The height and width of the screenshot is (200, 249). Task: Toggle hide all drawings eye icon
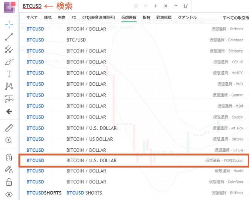pos(9,194)
